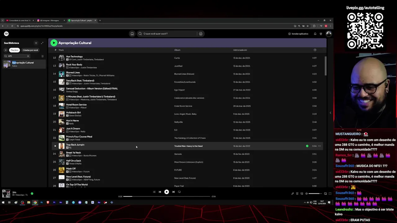Click the search field 'O que você quer ouvir?'

pyautogui.click(x=169, y=34)
